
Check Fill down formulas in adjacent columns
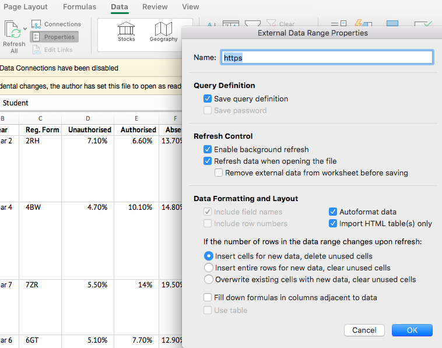coord(208,298)
